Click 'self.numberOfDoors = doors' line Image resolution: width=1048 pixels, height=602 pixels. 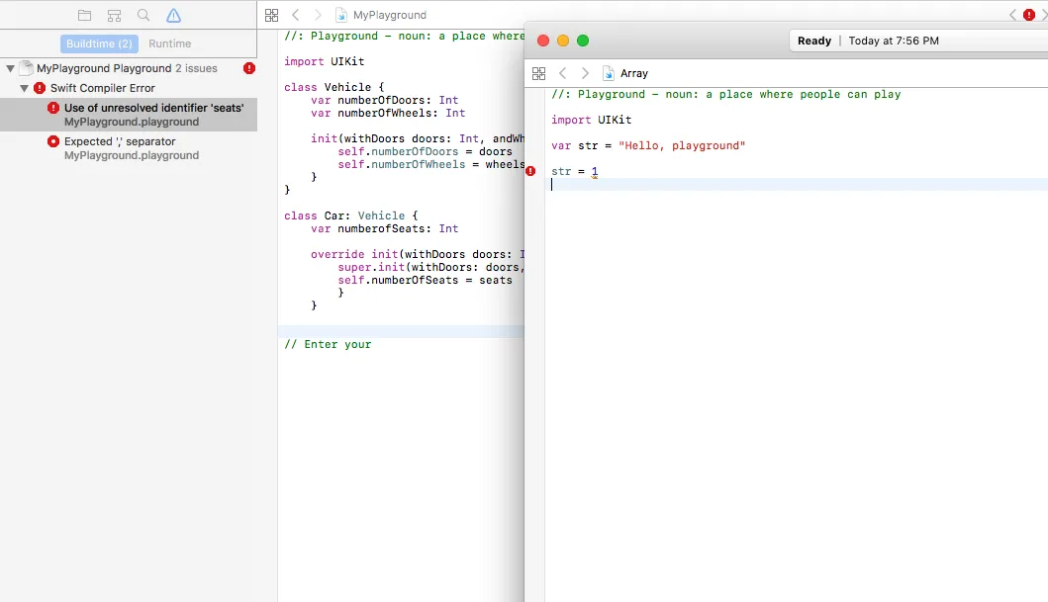pos(426,152)
